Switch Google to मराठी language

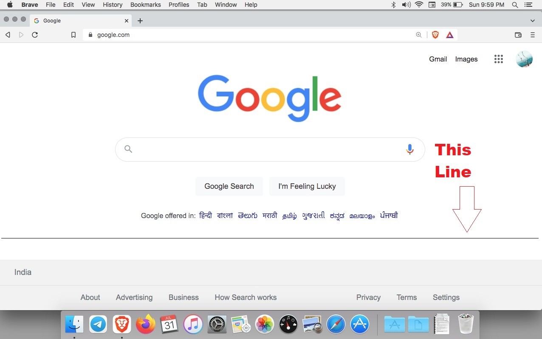270,216
